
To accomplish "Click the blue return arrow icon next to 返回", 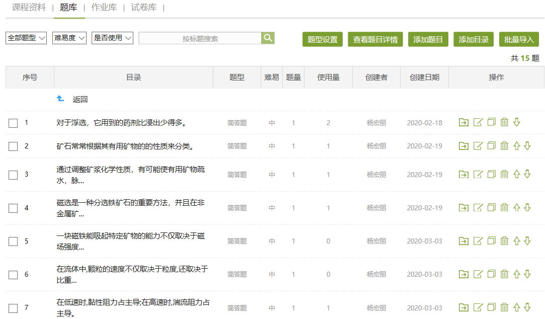I will click(x=61, y=99).
